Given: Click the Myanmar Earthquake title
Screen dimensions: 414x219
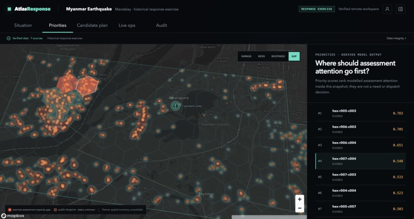Looking at the screenshot, I should click(89, 9).
